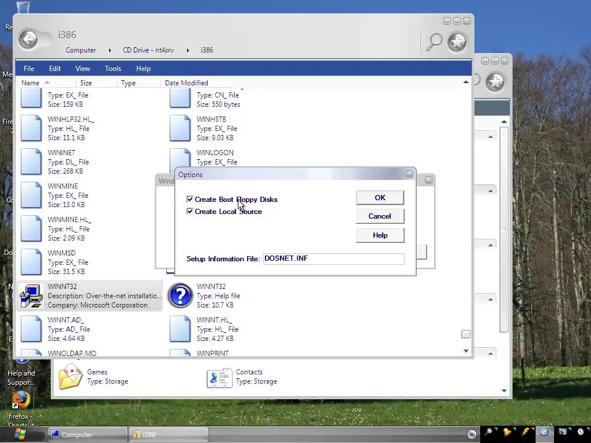
Task: Collapse the bottom group in the Computer window
Action: (x=491, y=354)
